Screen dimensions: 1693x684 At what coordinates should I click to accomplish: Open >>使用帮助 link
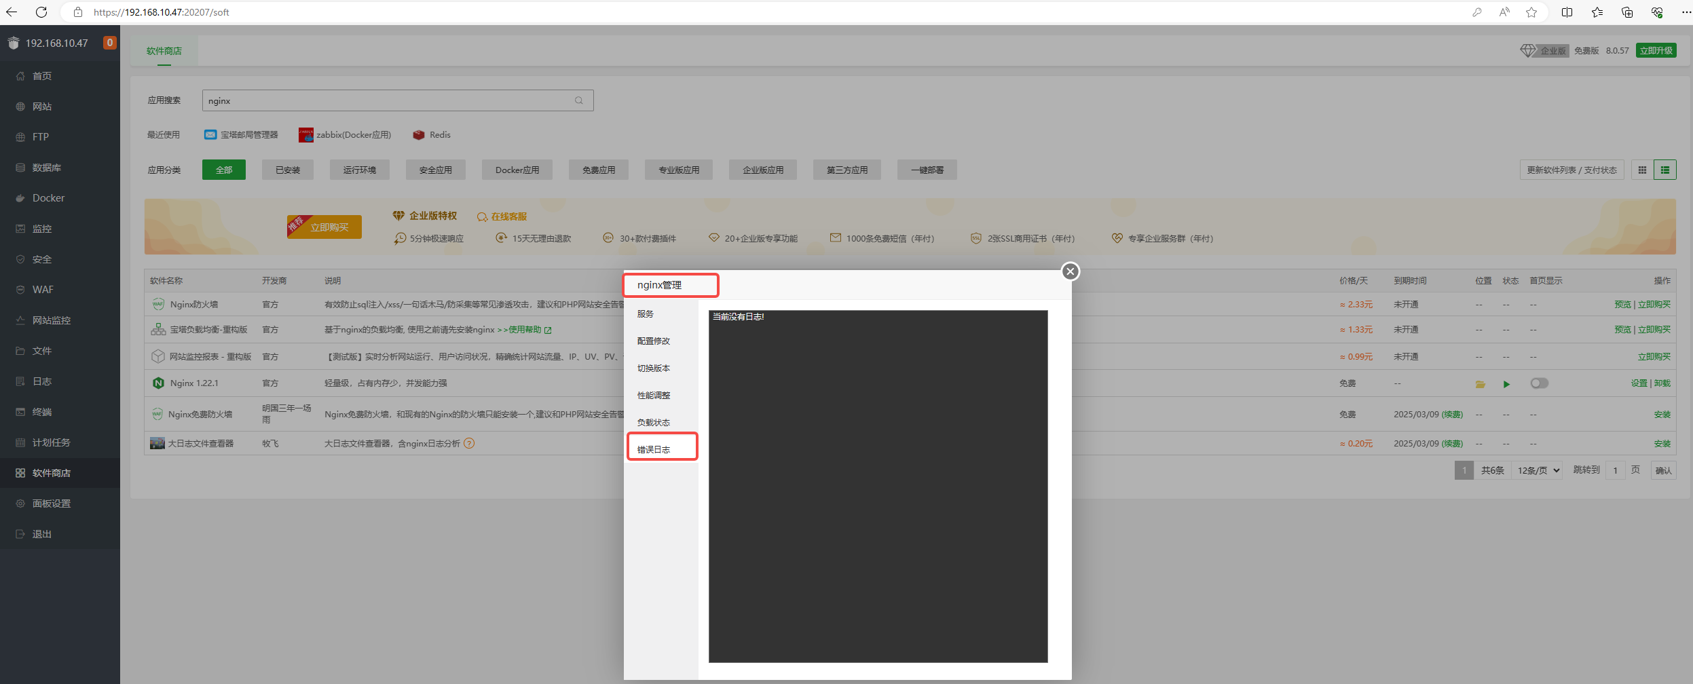point(524,330)
